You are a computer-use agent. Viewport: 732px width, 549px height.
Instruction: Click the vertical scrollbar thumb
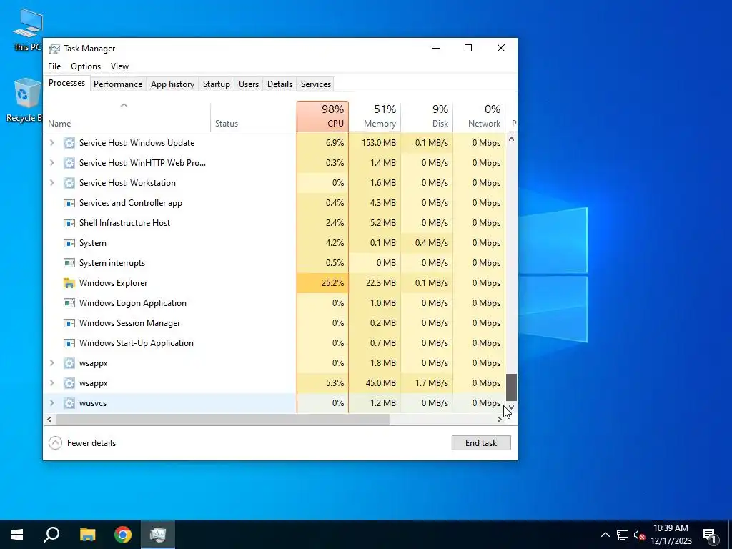click(511, 387)
